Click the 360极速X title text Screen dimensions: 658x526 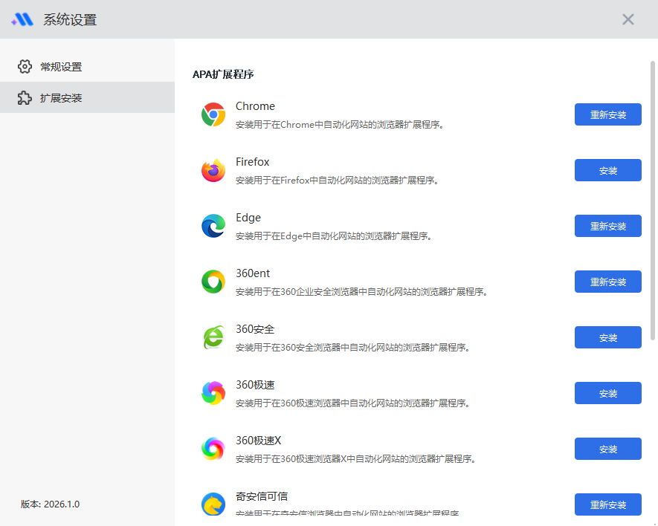click(x=258, y=441)
